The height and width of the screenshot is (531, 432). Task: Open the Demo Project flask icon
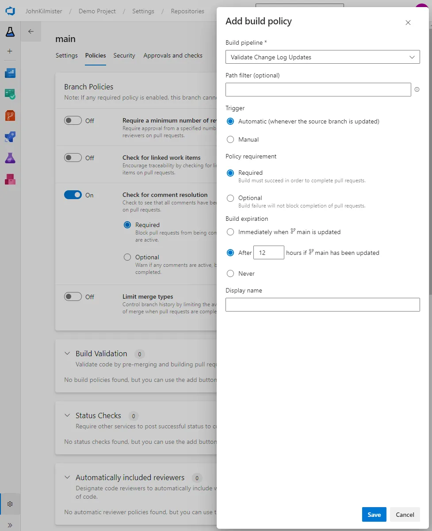click(10, 31)
